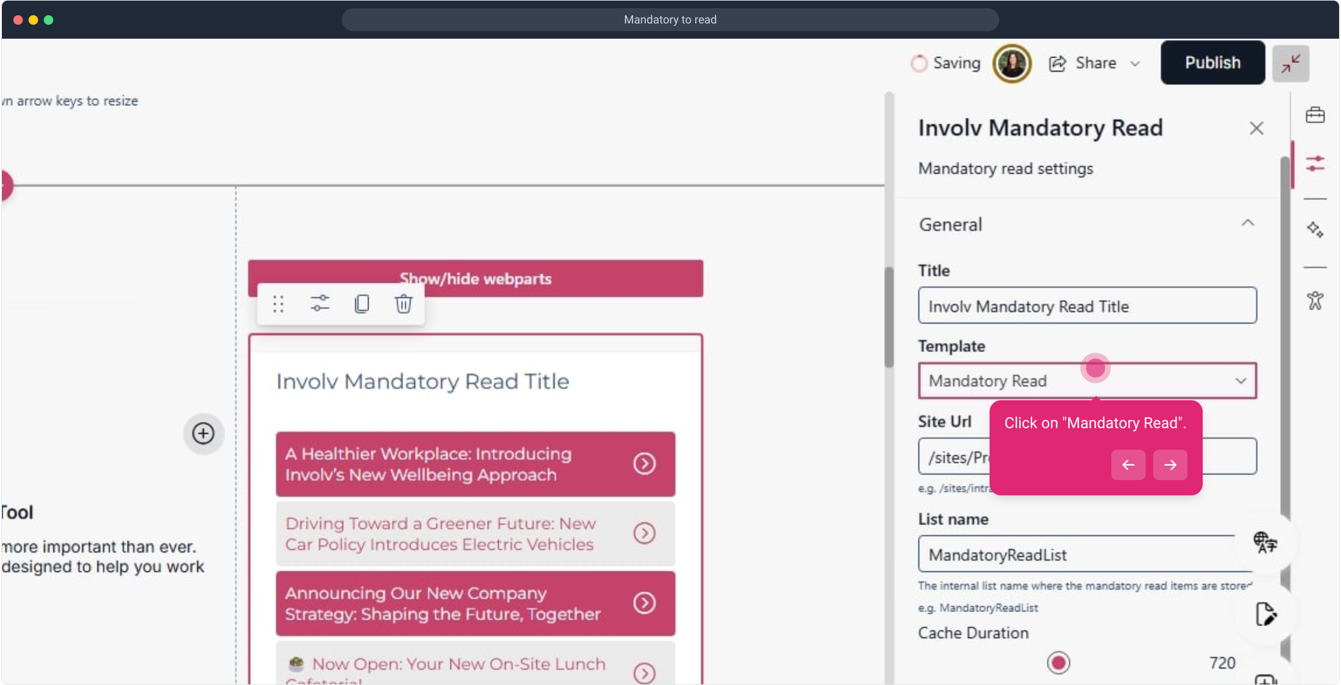The image size is (1341, 685).
Task: Click the Cache Duration value 720
Action: click(1222, 663)
